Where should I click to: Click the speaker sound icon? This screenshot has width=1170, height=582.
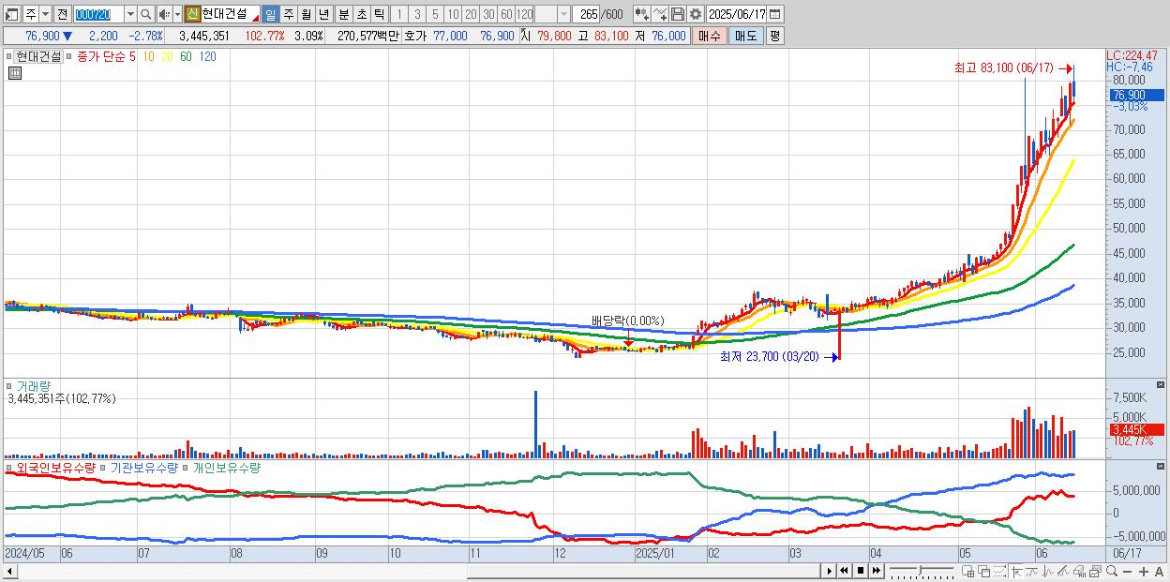(163, 14)
